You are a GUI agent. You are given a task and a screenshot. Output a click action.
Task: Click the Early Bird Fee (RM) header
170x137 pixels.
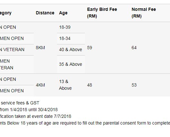(x=102, y=13)
